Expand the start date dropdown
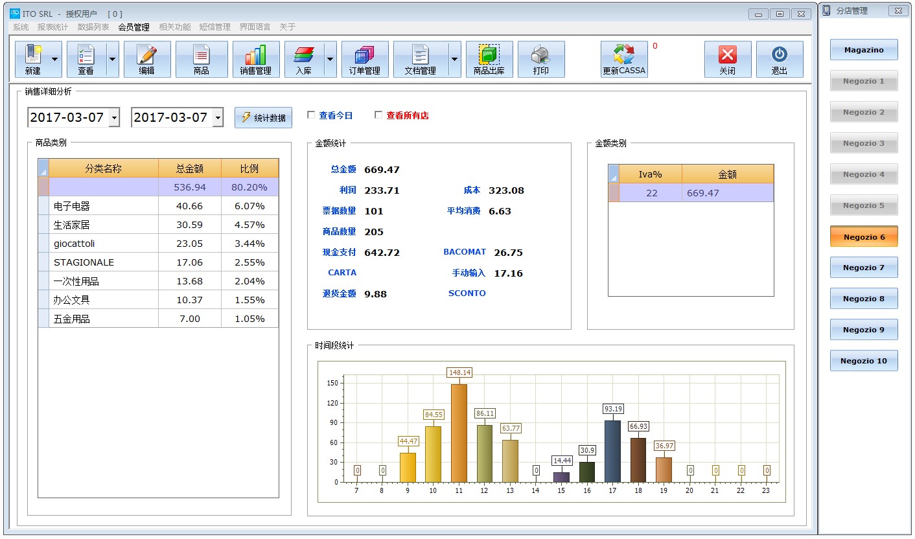This screenshot has width=915, height=539. [x=114, y=118]
